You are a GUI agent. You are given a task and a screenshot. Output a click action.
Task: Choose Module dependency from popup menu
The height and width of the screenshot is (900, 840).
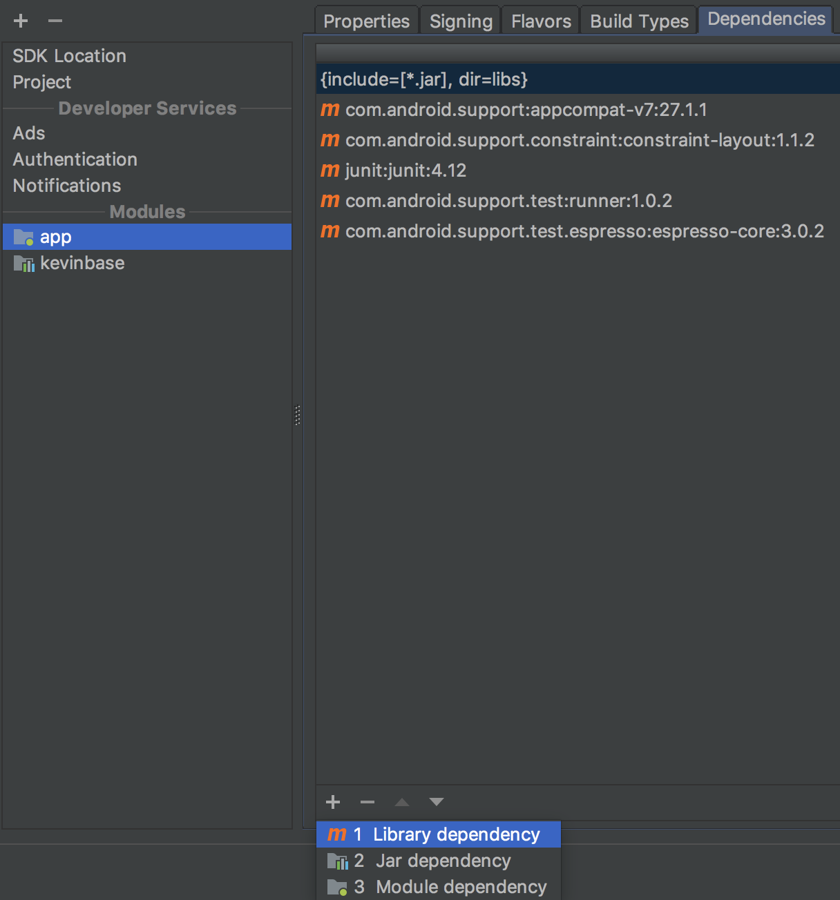461,887
